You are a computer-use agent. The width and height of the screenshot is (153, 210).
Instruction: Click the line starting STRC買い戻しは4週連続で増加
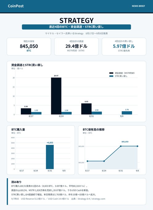[x=54, y=195]
